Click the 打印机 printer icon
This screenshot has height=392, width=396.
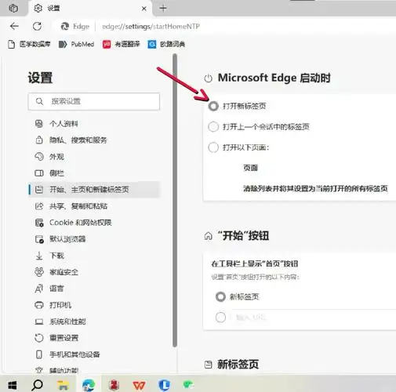[x=39, y=305]
